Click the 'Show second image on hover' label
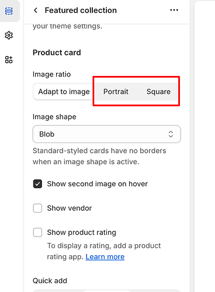 98,184
